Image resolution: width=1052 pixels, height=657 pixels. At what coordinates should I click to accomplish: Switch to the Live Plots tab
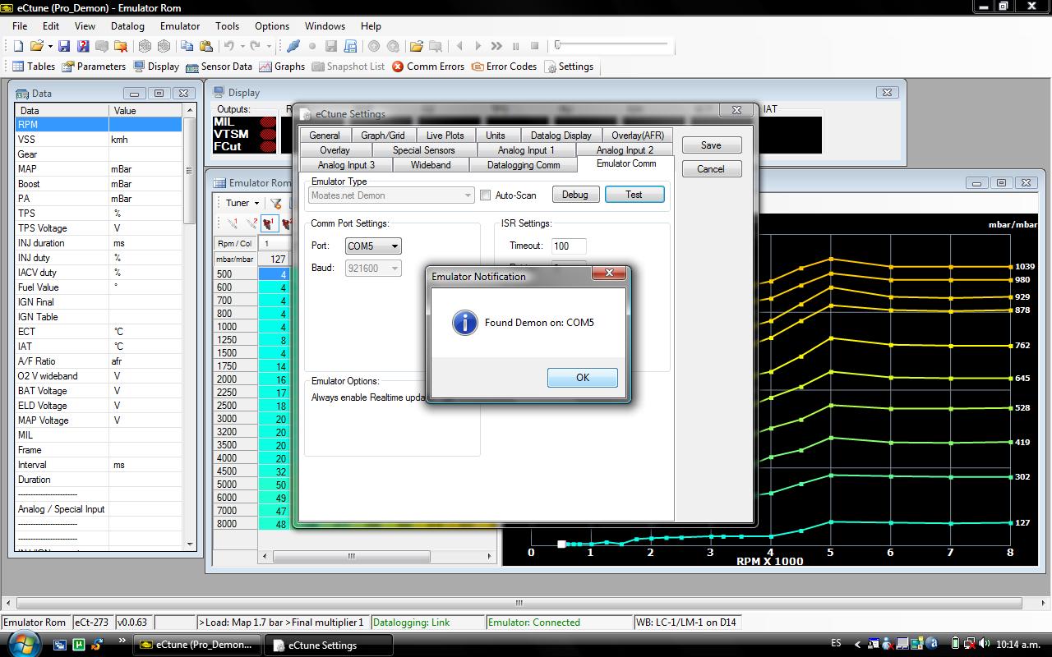(x=445, y=136)
